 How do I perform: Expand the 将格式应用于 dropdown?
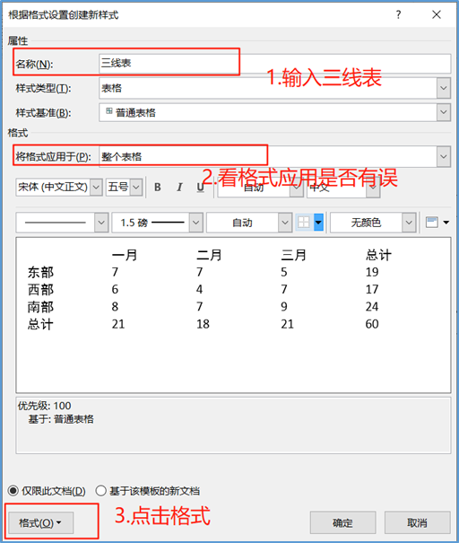coord(444,156)
